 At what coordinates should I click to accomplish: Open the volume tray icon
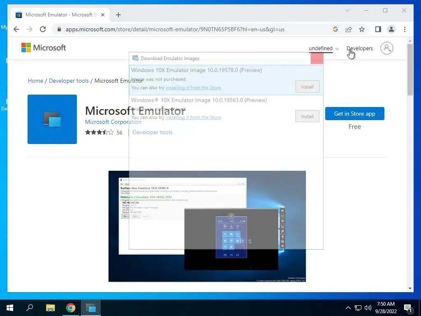(x=368, y=308)
